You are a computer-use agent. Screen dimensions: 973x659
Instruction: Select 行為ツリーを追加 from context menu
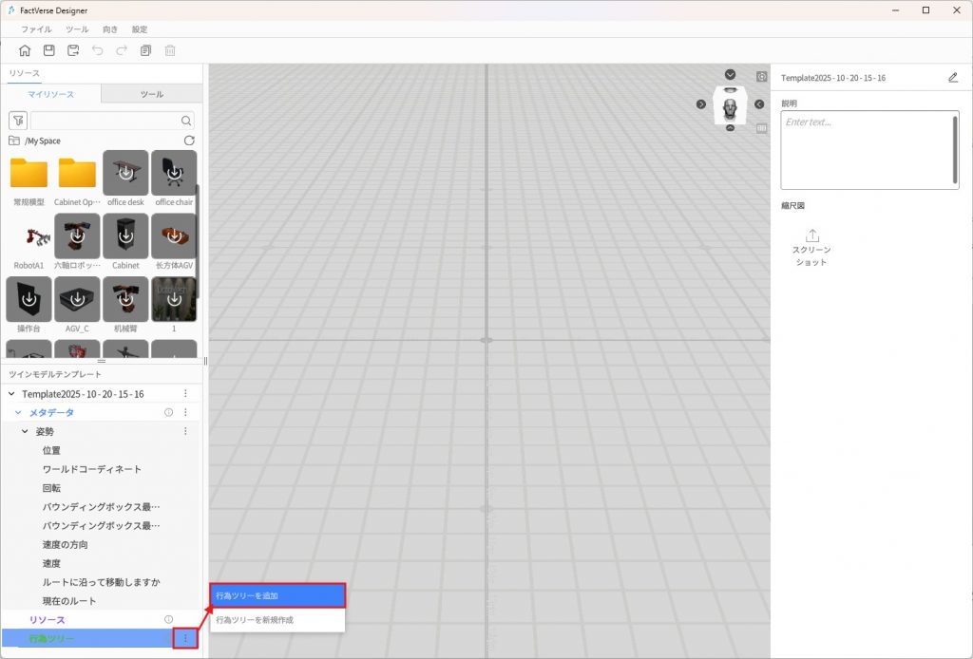277,595
